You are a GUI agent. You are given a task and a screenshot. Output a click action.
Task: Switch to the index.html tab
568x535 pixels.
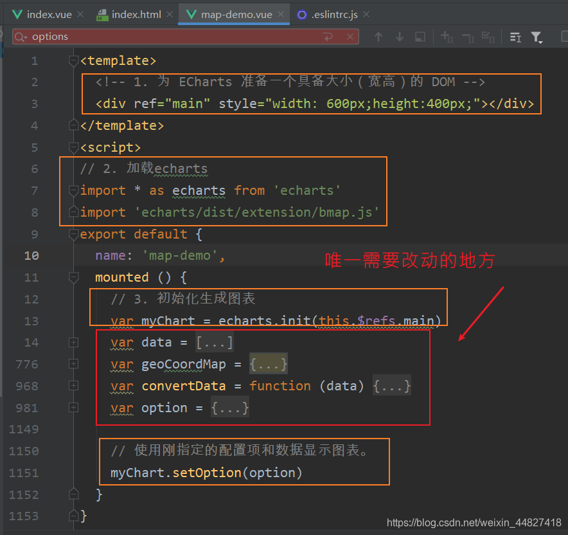tap(129, 15)
